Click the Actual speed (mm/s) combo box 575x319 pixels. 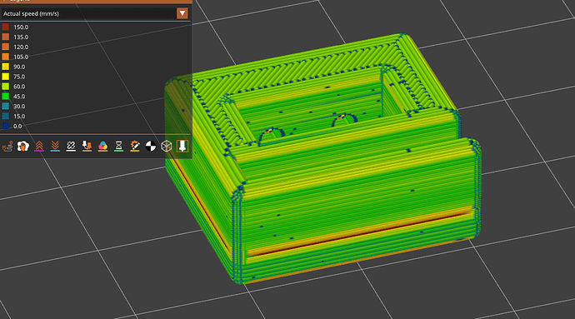point(95,13)
